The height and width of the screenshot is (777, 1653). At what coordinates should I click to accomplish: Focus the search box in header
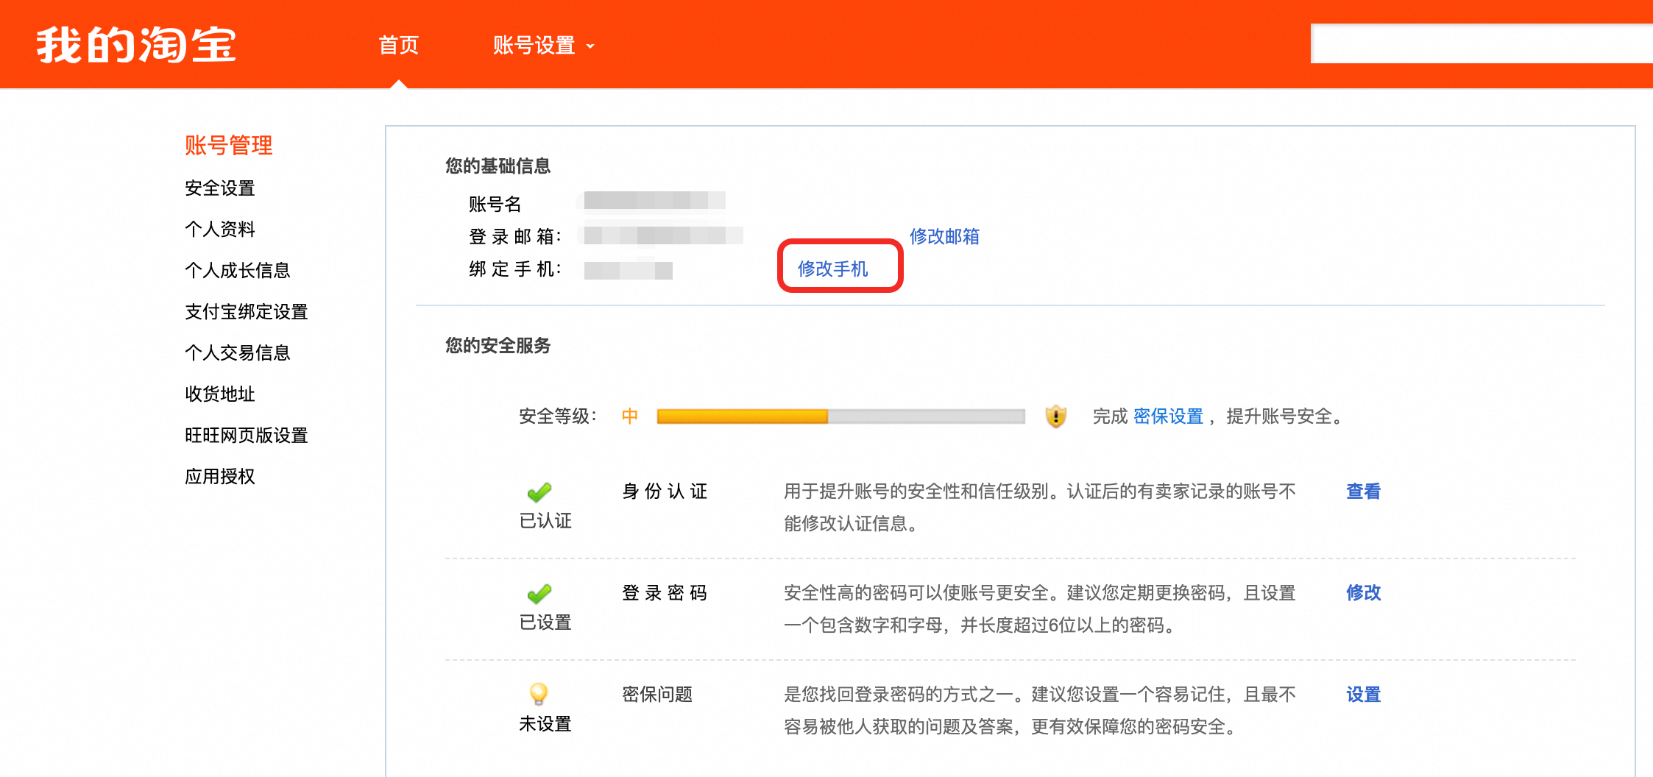(x=1481, y=43)
